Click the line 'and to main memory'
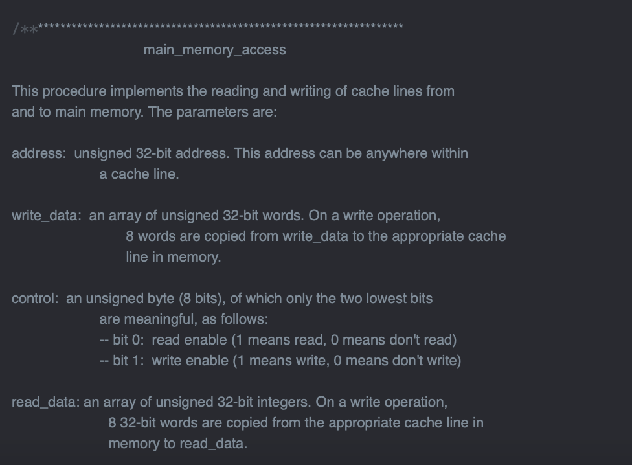632x465 pixels. (144, 111)
